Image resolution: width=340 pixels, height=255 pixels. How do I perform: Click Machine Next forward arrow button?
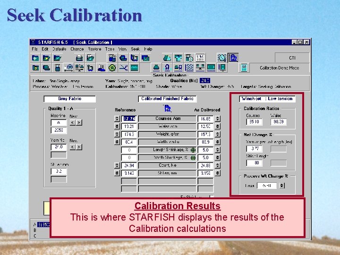(79, 123)
